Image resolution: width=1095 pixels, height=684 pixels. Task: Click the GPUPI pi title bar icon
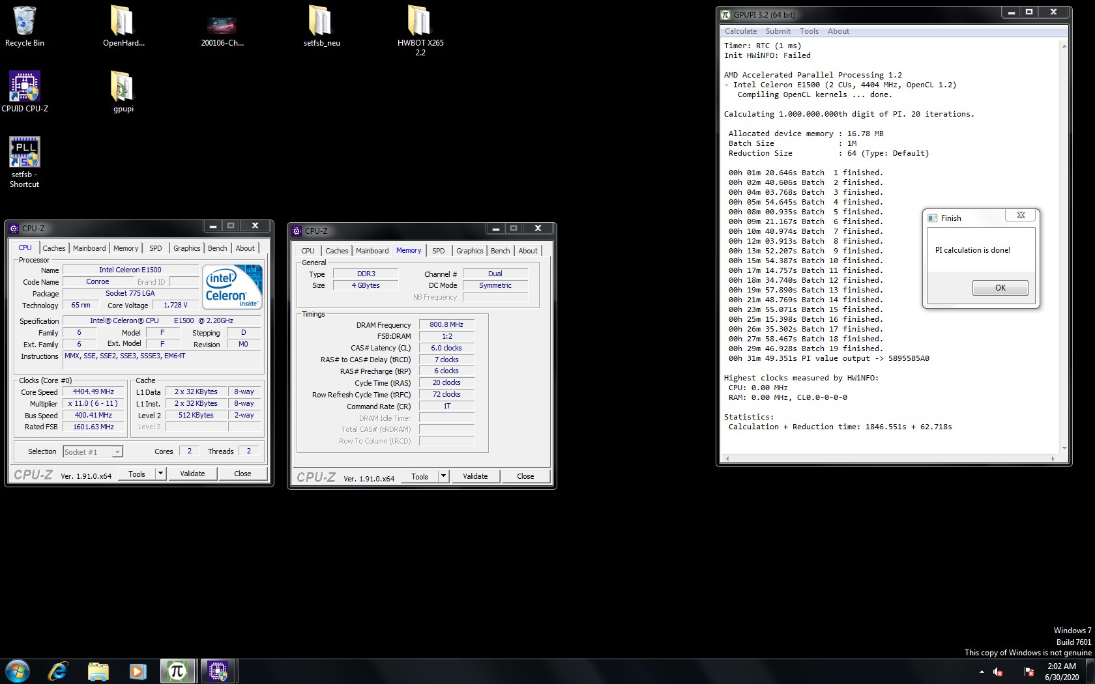point(725,14)
